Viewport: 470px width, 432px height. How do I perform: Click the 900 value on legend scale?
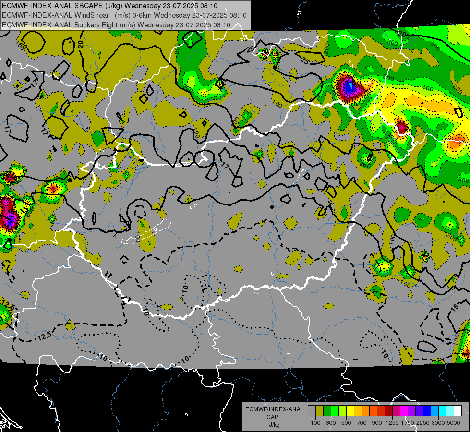pos(377,423)
